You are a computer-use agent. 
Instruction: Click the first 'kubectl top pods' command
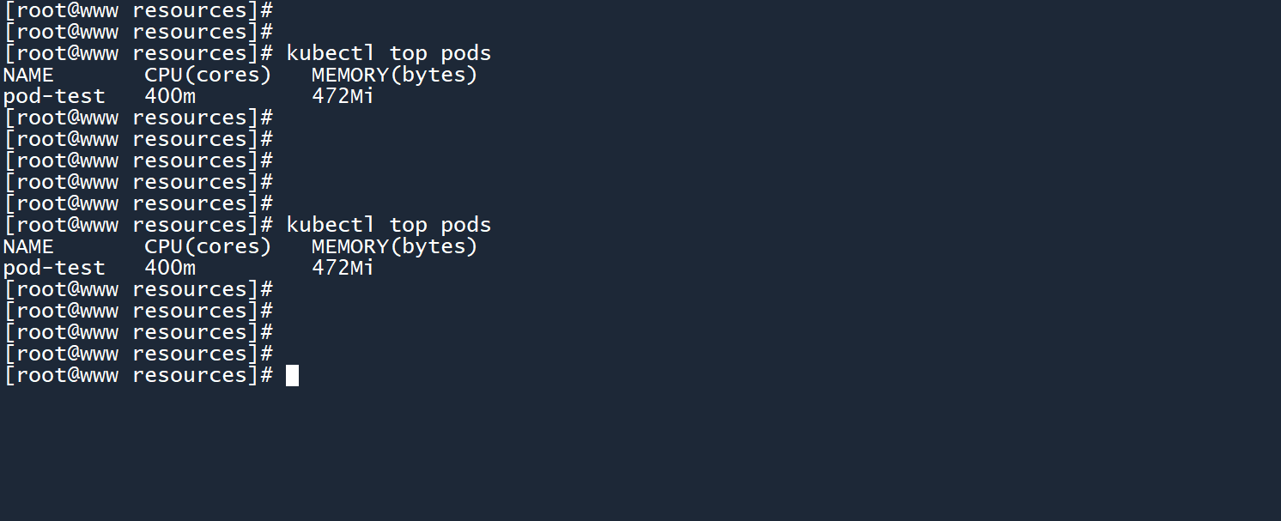point(388,53)
